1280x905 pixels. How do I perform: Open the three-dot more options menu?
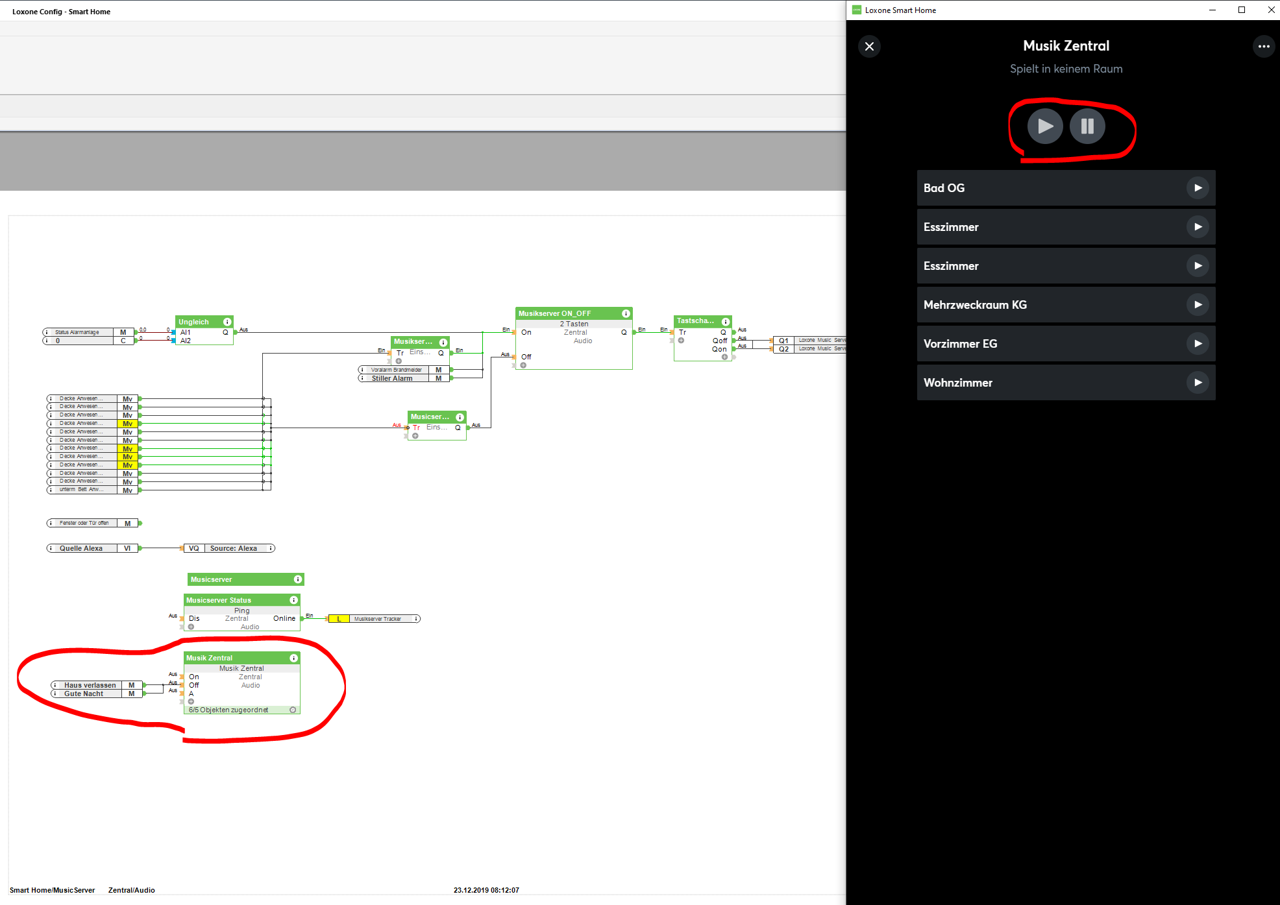[1263, 46]
